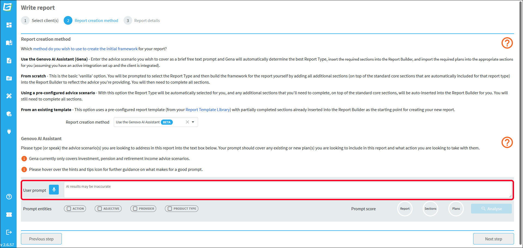Screen dimensions: 523x248
Task: Open the method to create initial framework link
Action: [x=85, y=49]
